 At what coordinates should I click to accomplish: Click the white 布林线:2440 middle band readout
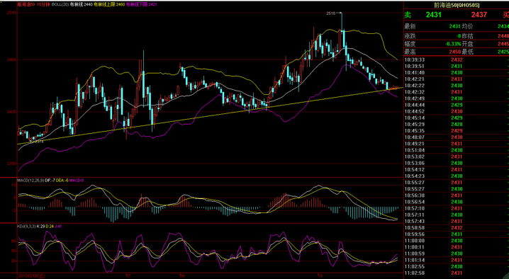point(81,4)
